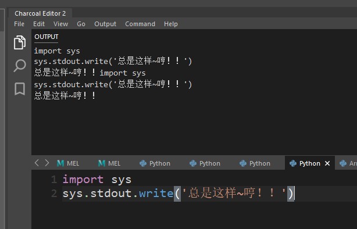Select the OUTPUT panel header

point(47,37)
